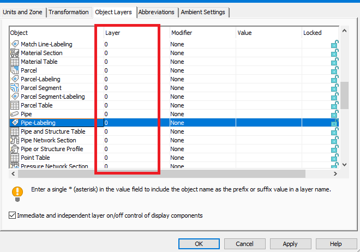Click the Value cell for Pipe-Labeling
The width and height of the screenshot is (360, 252).
(269, 123)
